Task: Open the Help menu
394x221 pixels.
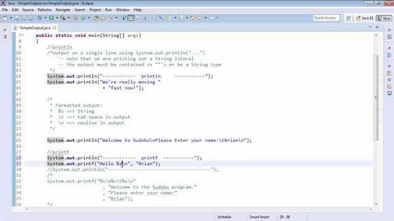Action: 137,10
